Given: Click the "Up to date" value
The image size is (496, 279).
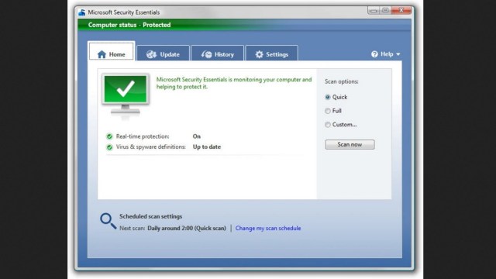Looking at the screenshot, I should (x=207, y=146).
